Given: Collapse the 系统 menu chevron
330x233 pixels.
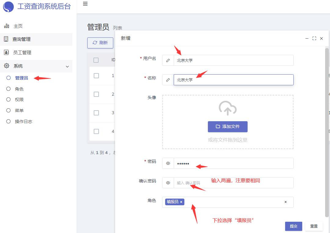Looking at the screenshot, I should pos(67,66).
